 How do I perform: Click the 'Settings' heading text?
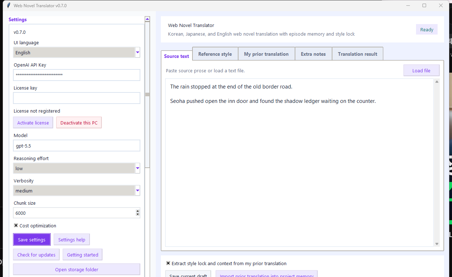[18, 19]
